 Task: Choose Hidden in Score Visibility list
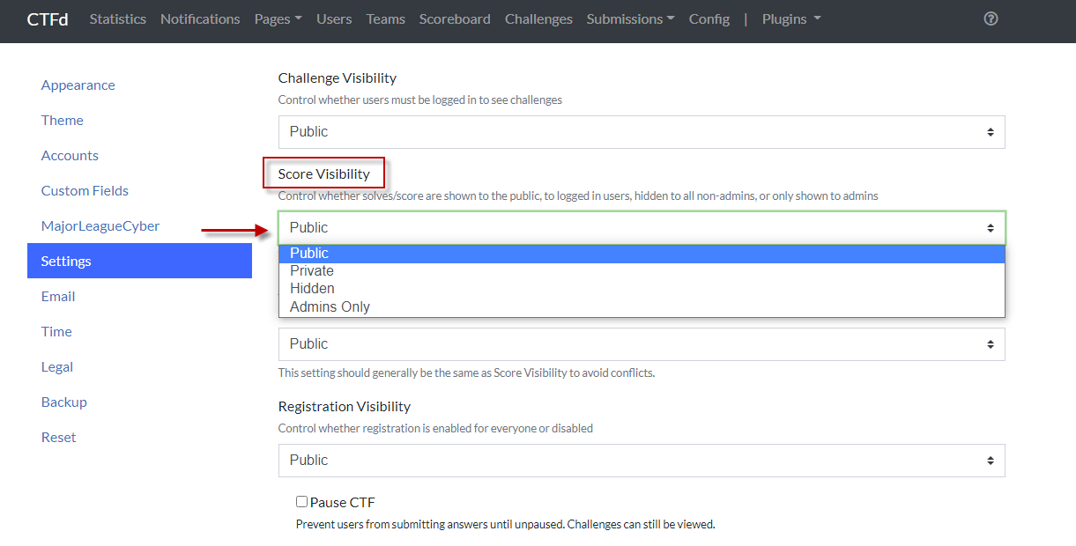(x=312, y=289)
